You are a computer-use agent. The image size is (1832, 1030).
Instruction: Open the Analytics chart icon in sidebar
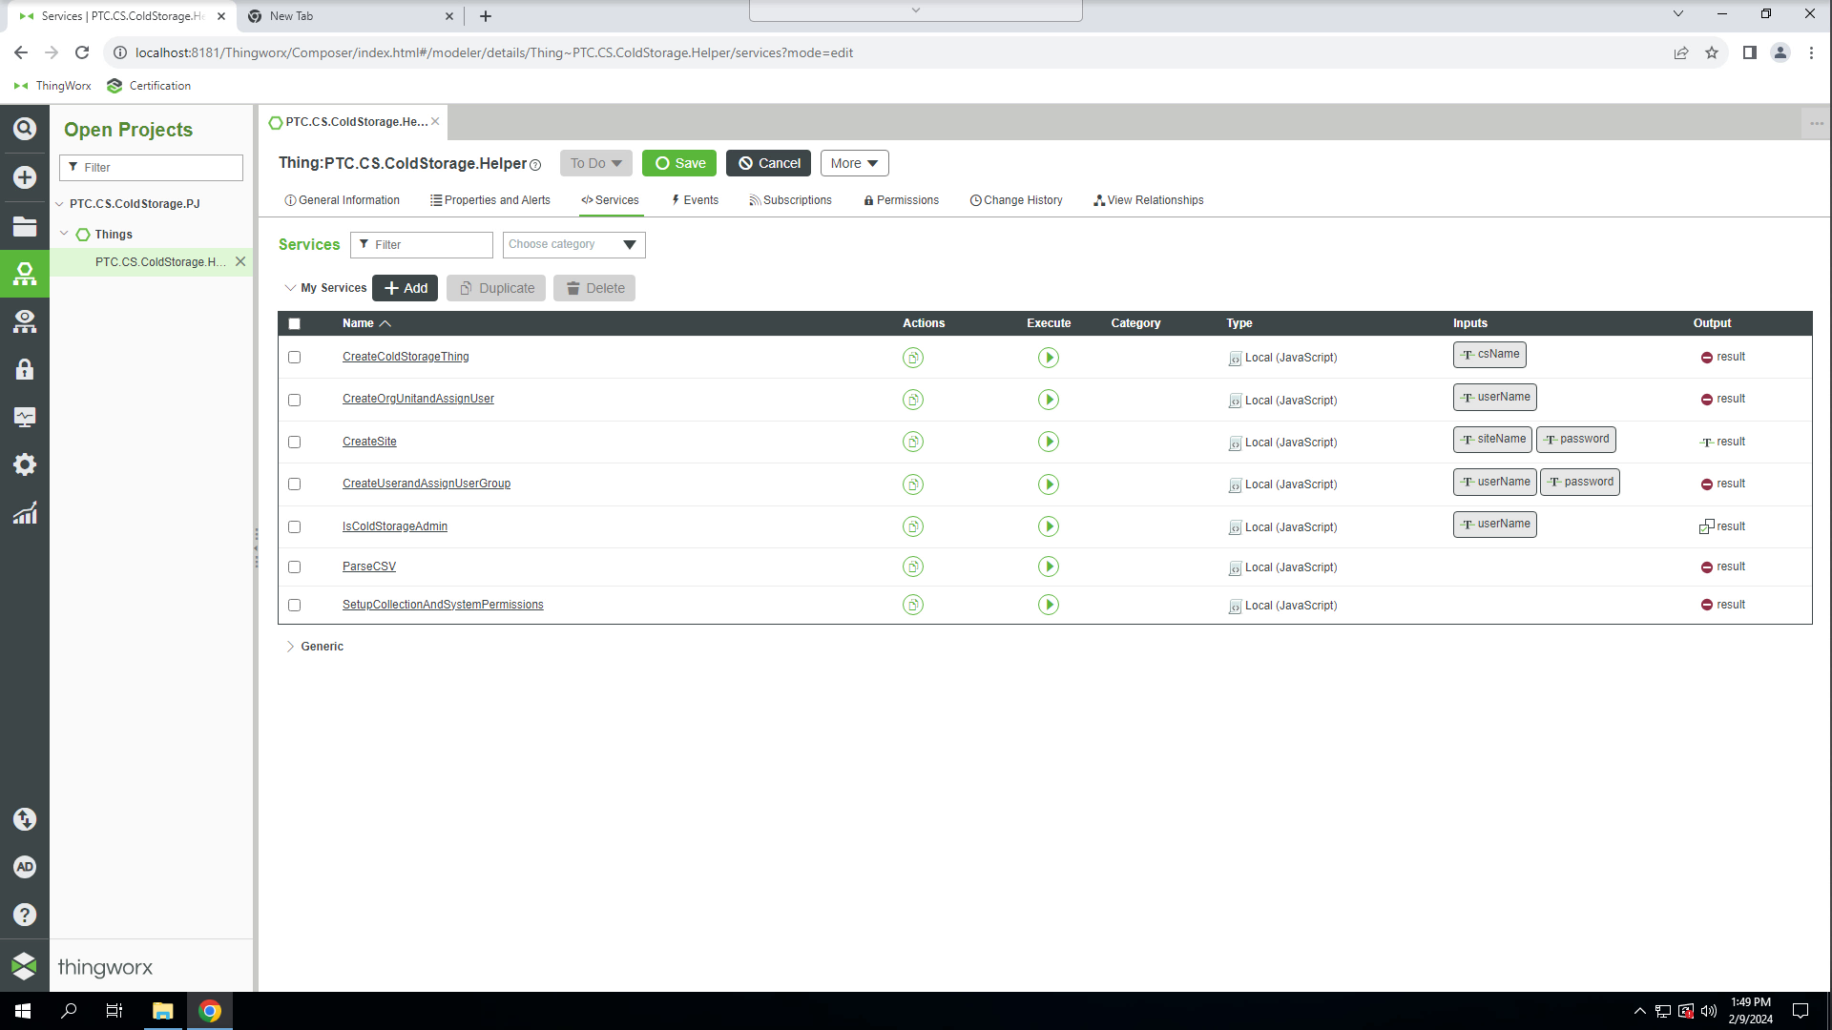click(x=25, y=513)
